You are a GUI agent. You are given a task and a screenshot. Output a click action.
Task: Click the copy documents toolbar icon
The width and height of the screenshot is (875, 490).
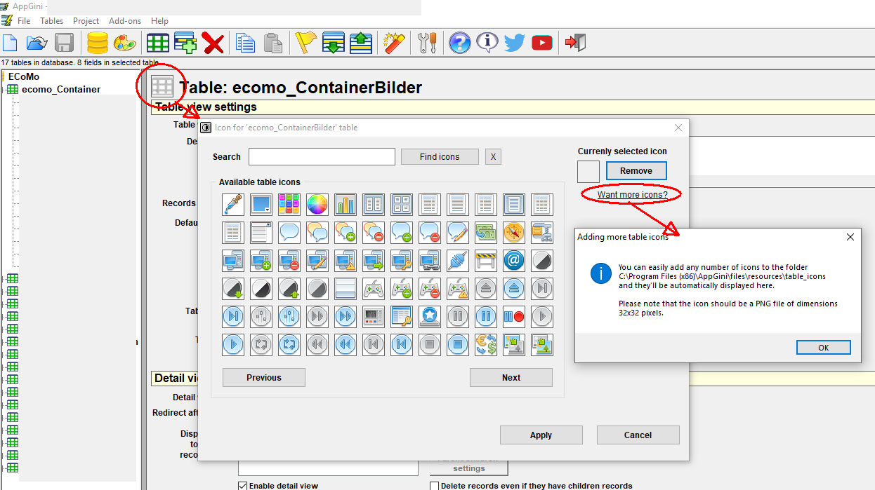pos(245,43)
